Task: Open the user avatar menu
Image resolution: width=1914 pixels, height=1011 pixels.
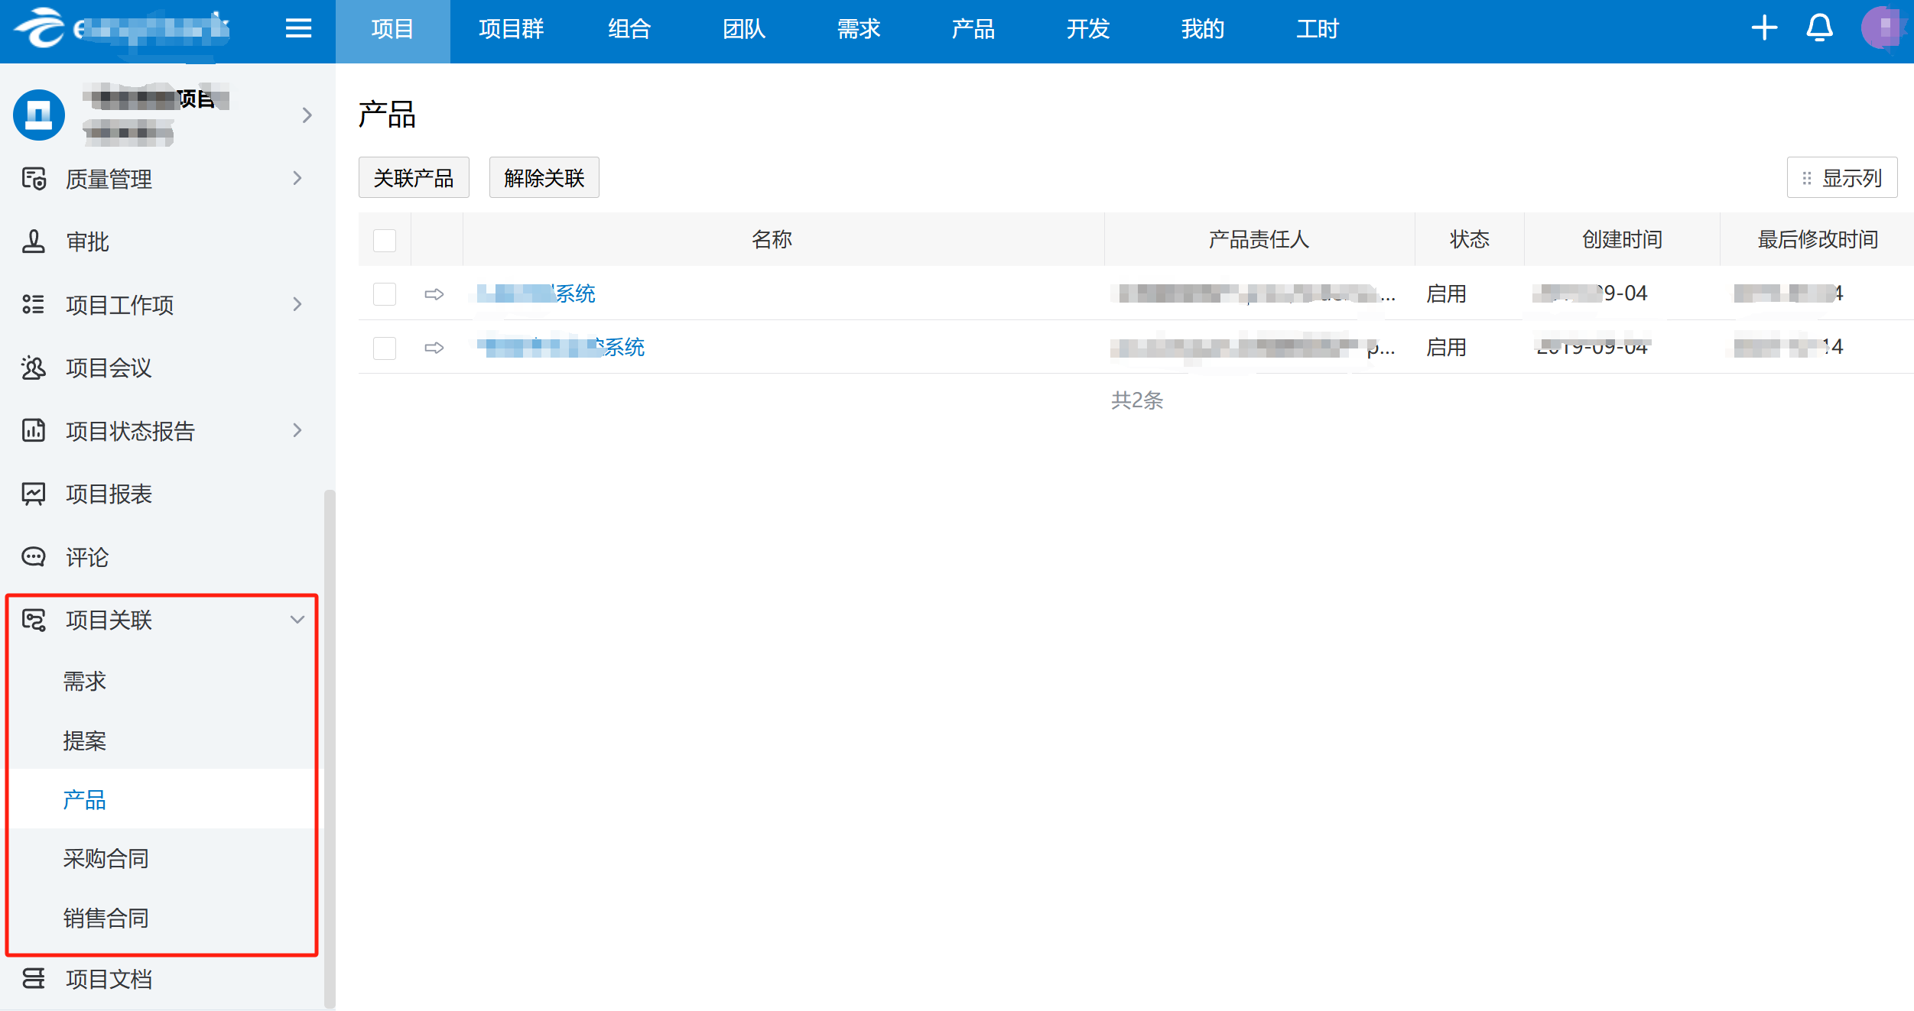Action: click(x=1882, y=29)
